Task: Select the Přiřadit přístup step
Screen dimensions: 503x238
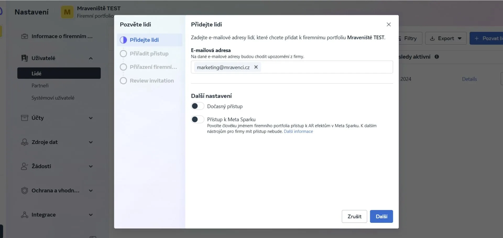Action: pyautogui.click(x=150, y=53)
